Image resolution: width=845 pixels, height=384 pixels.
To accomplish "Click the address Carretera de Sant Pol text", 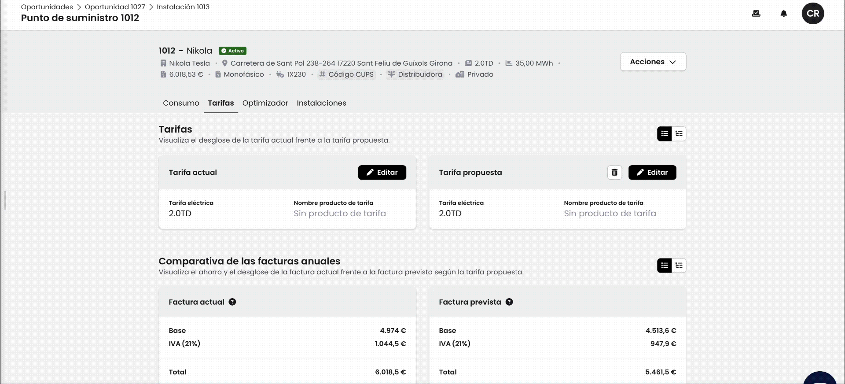I will pos(342,63).
